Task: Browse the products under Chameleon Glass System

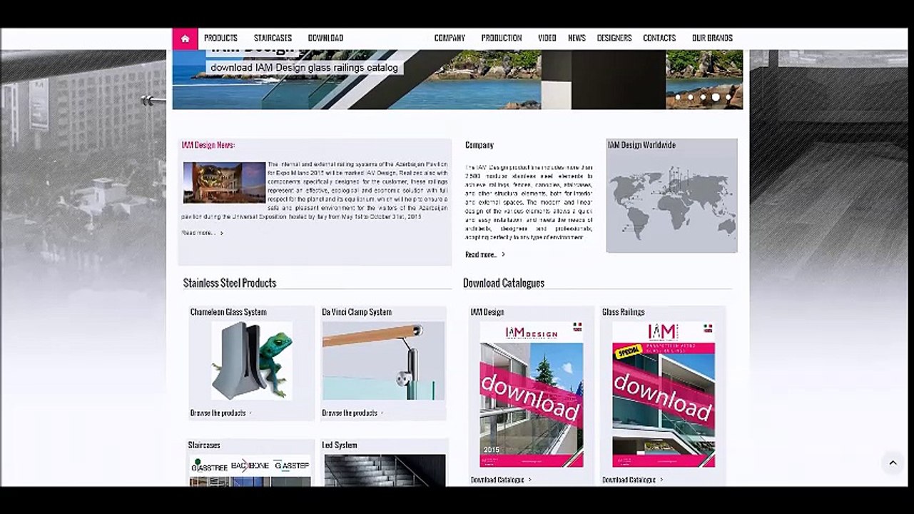Action: [220, 413]
